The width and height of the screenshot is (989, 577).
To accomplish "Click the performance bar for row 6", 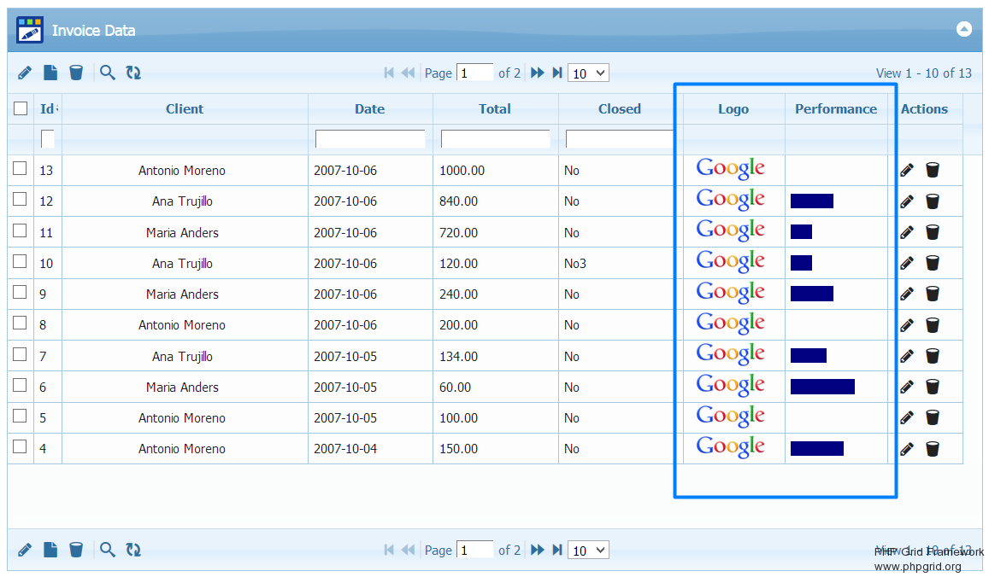I will pos(822,387).
